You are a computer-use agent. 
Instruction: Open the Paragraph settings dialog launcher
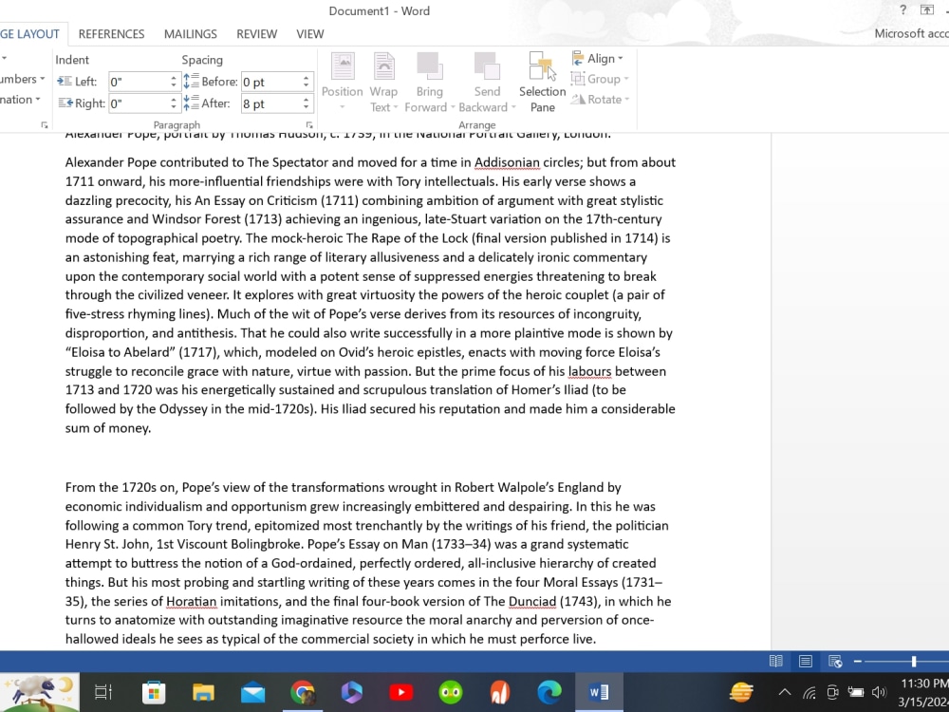pos(309,124)
